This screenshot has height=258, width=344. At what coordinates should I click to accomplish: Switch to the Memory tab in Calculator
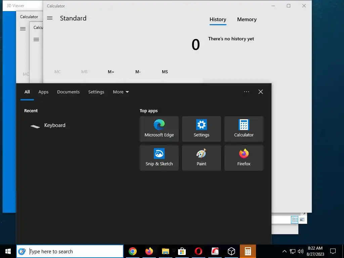coord(247,19)
